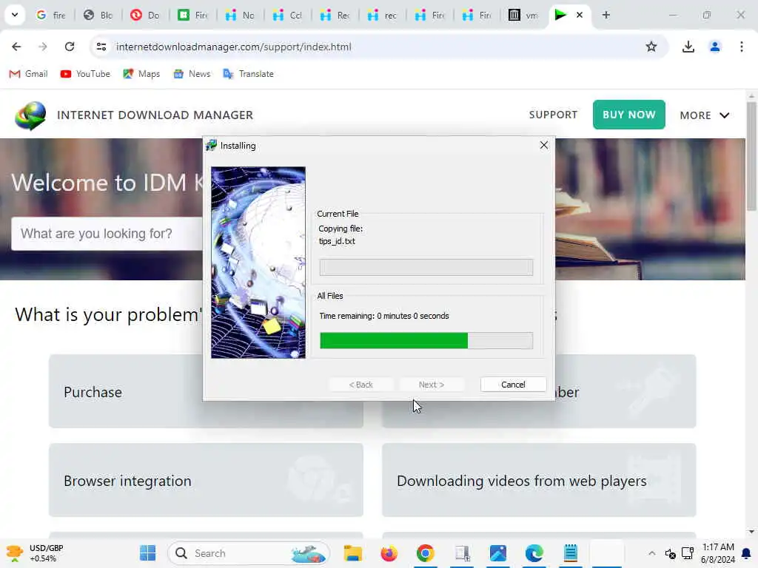Open the News bookmark
758x568 pixels.
click(x=192, y=74)
